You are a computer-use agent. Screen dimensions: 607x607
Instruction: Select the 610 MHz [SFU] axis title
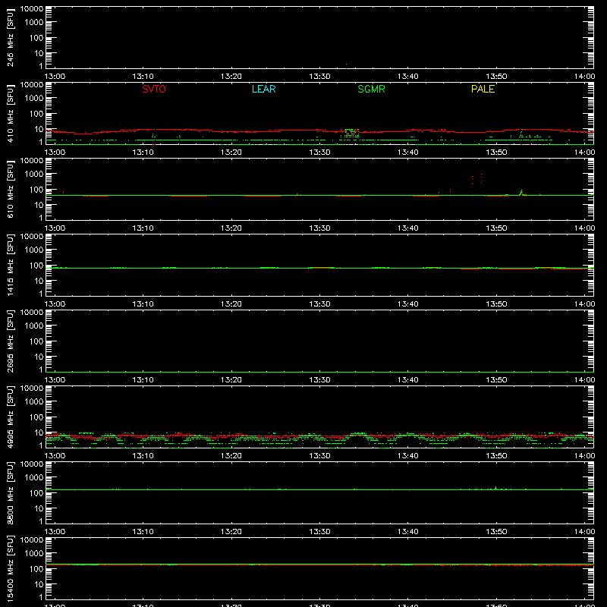pyautogui.click(x=11, y=189)
